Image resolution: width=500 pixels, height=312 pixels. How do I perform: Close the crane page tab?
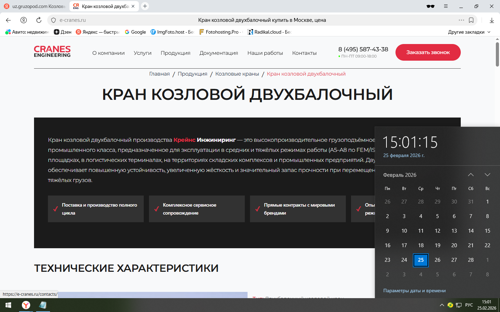[x=133, y=6]
